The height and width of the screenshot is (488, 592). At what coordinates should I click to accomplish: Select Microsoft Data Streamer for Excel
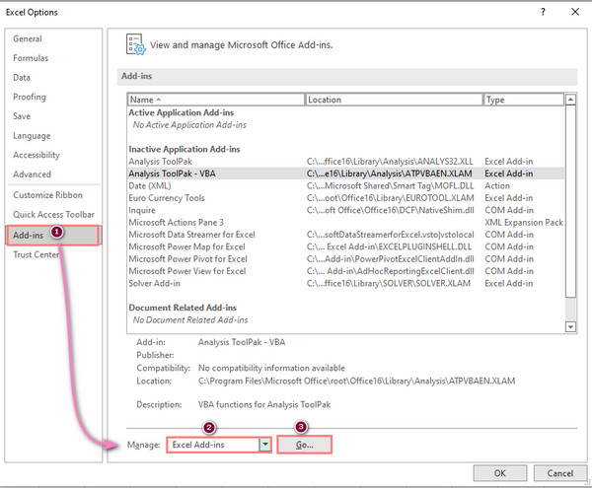pyautogui.click(x=346, y=235)
